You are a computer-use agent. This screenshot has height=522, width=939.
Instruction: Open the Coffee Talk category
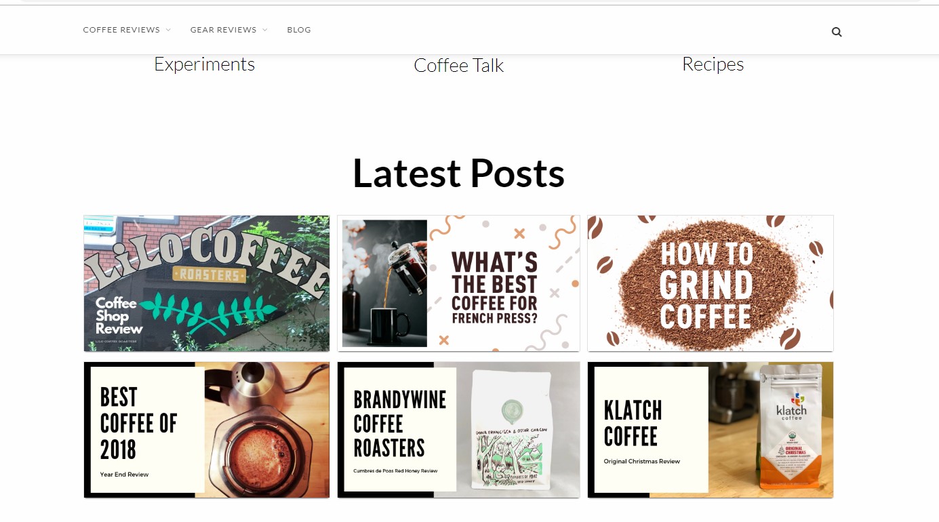(458, 66)
